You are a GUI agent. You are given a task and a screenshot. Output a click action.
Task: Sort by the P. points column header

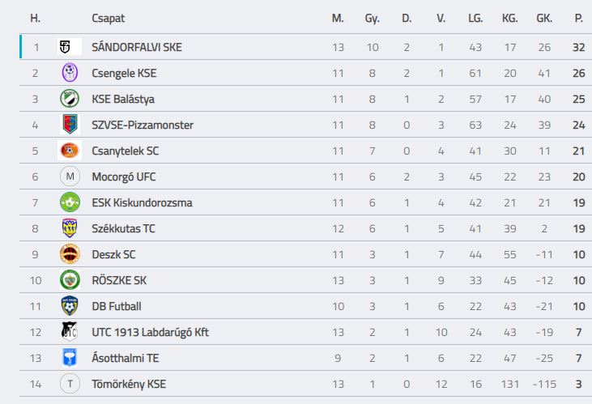(x=578, y=18)
